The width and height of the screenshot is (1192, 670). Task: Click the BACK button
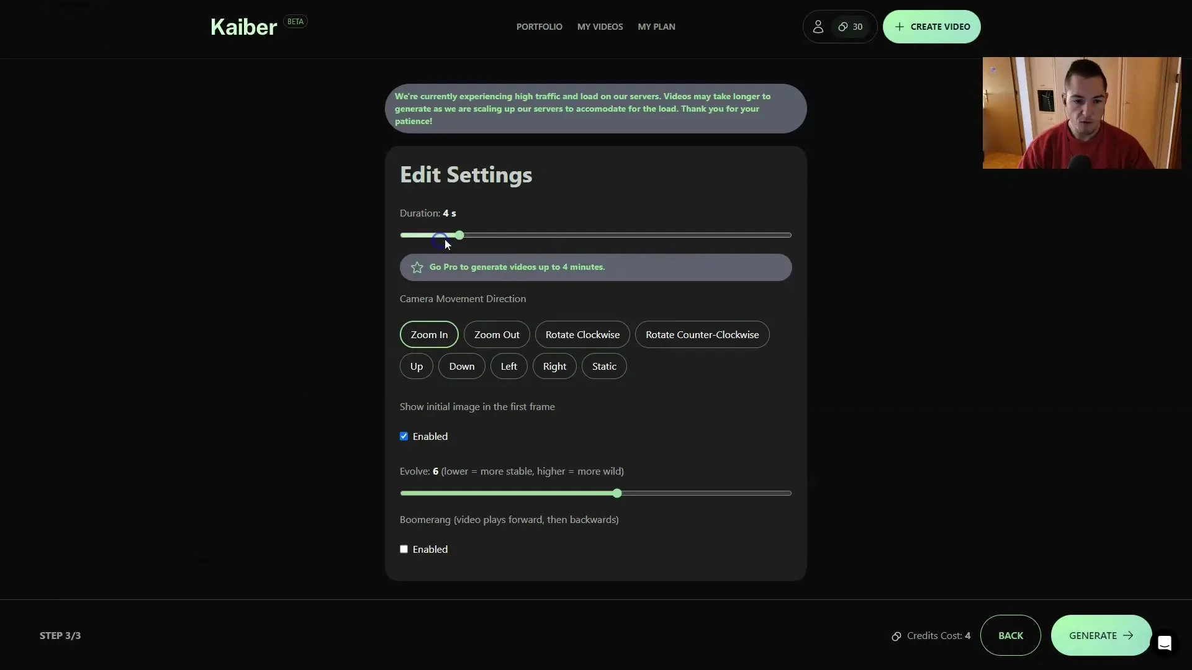point(1010,635)
